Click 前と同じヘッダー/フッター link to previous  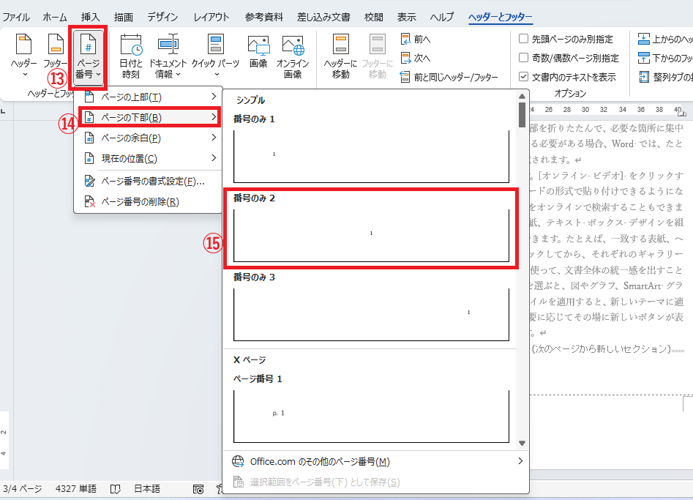click(x=449, y=77)
